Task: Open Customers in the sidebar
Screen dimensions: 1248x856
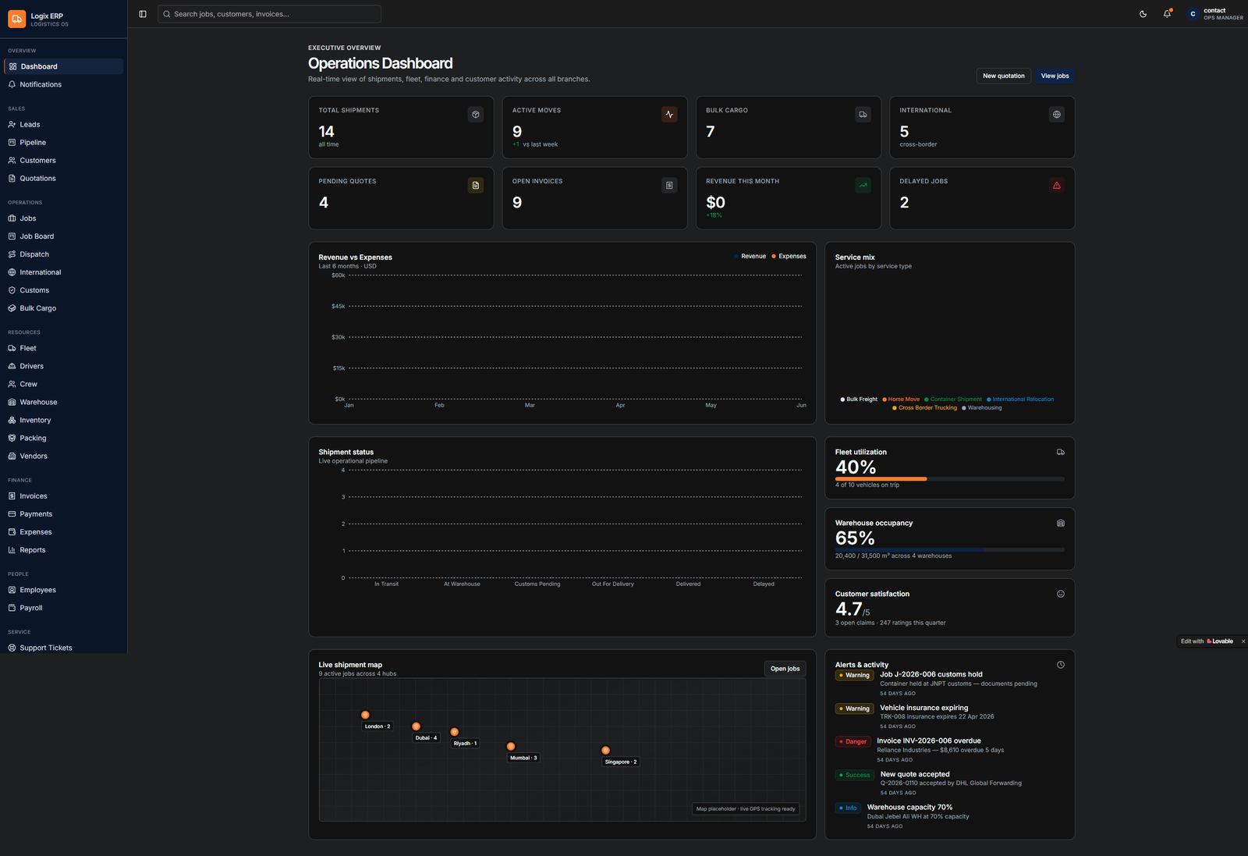Action: (64, 161)
